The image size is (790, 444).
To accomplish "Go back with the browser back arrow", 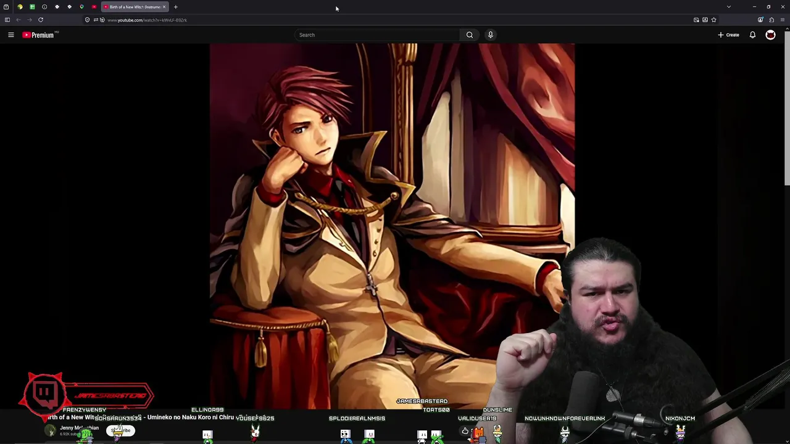I will [19, 20].
